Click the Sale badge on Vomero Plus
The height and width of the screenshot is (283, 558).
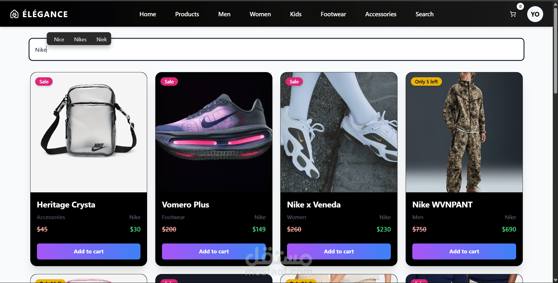tap(169, 82)
